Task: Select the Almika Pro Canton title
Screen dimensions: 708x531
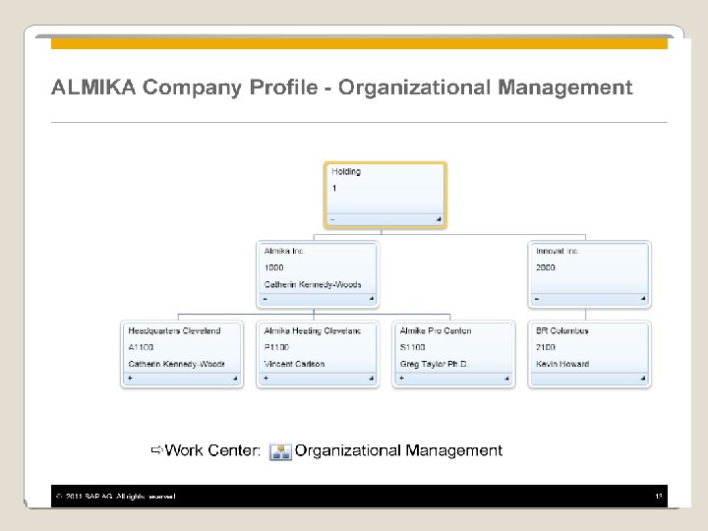Action: [x=436, y=330]
